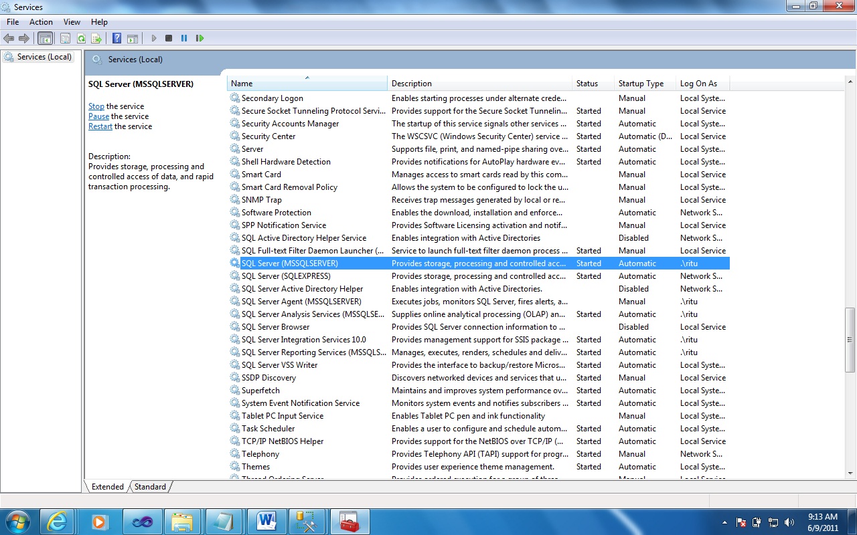
Task: Select the SQL Server VSS Writer service
Action: [478, 365]
